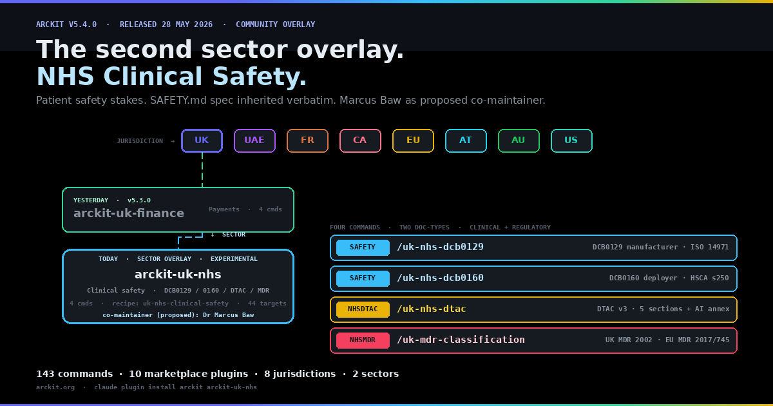Click the '10 marketplace plugins' stat
Viewport: 773px width, 406px height.
(x=188, y=374)
